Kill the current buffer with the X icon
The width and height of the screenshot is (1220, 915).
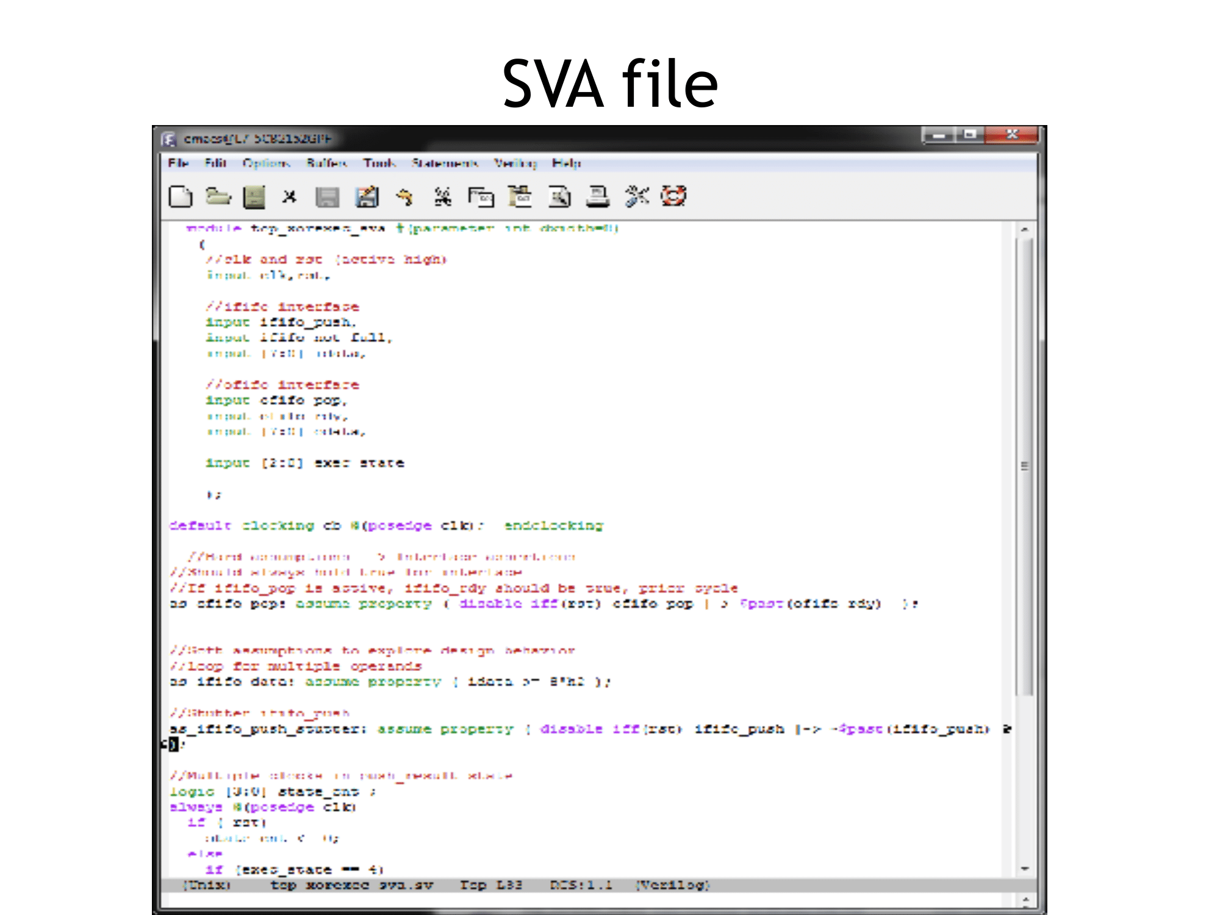289,196
